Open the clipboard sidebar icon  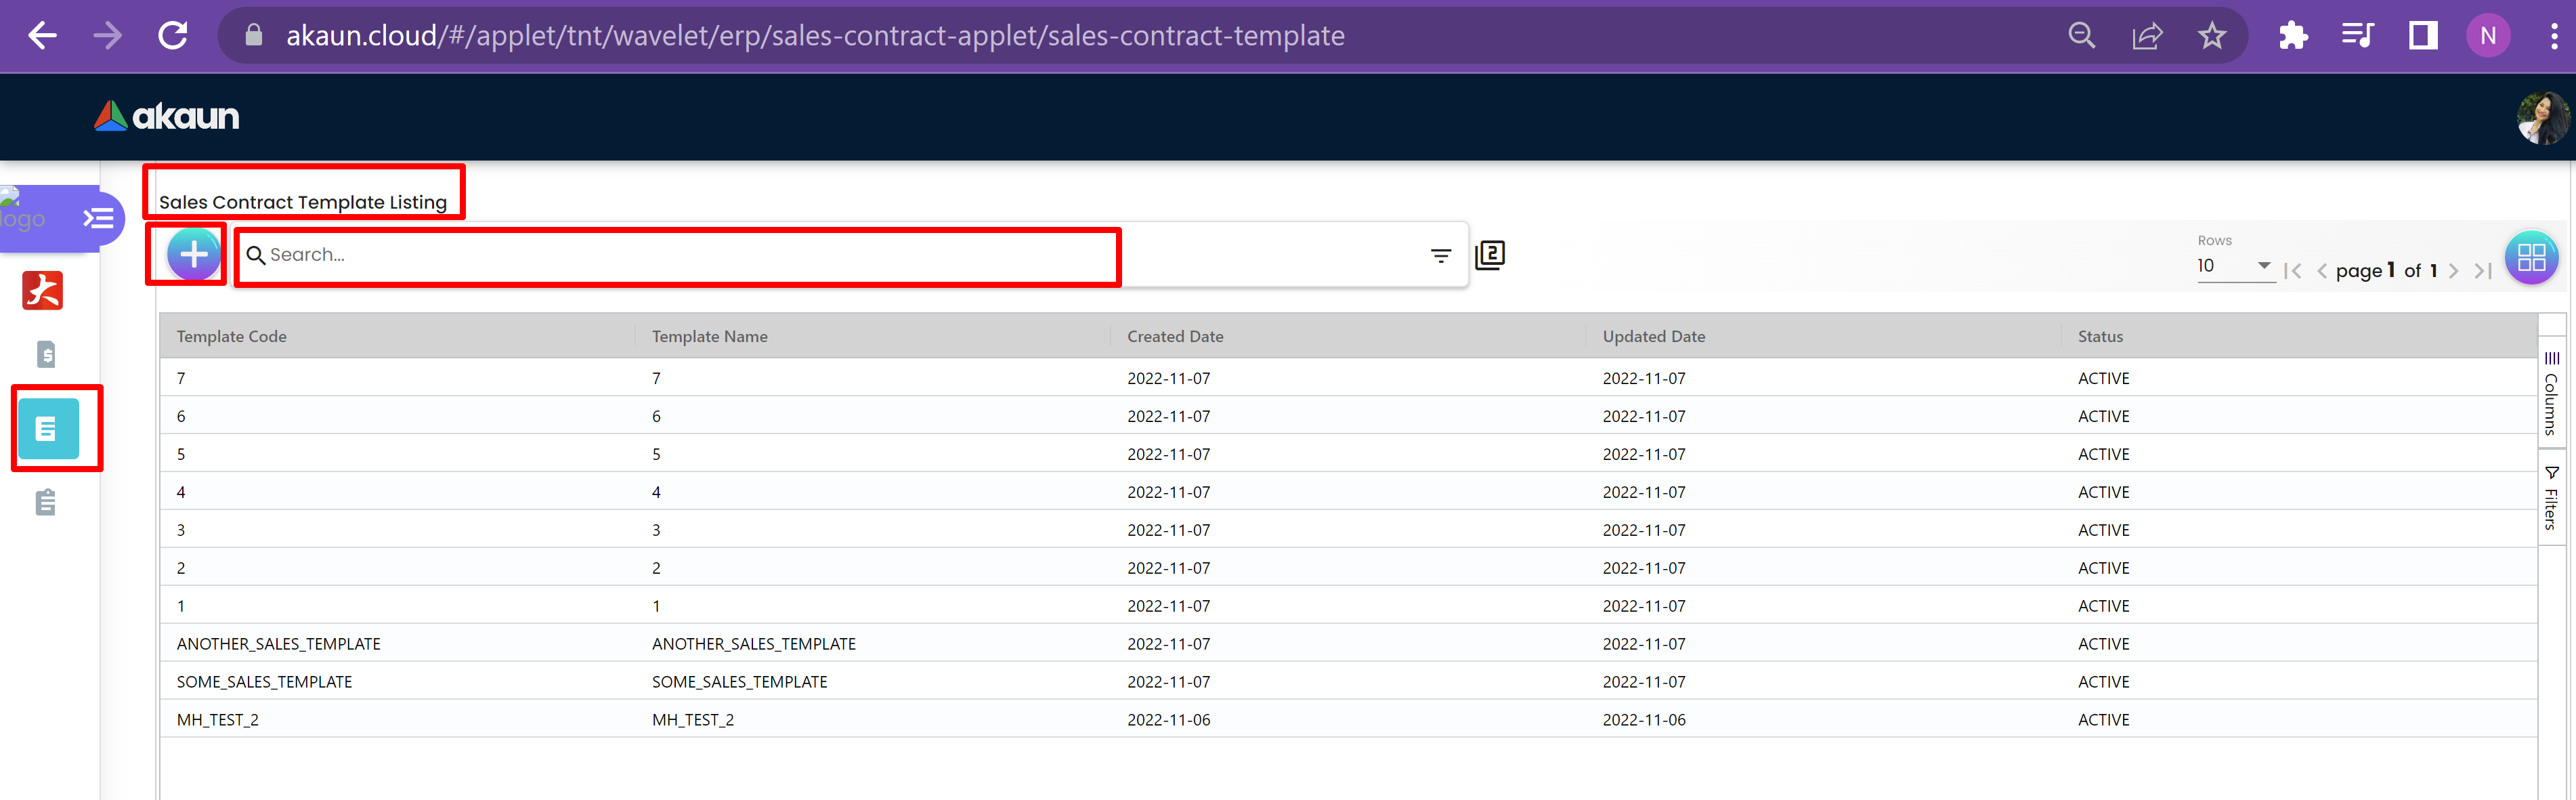point(46,502)
